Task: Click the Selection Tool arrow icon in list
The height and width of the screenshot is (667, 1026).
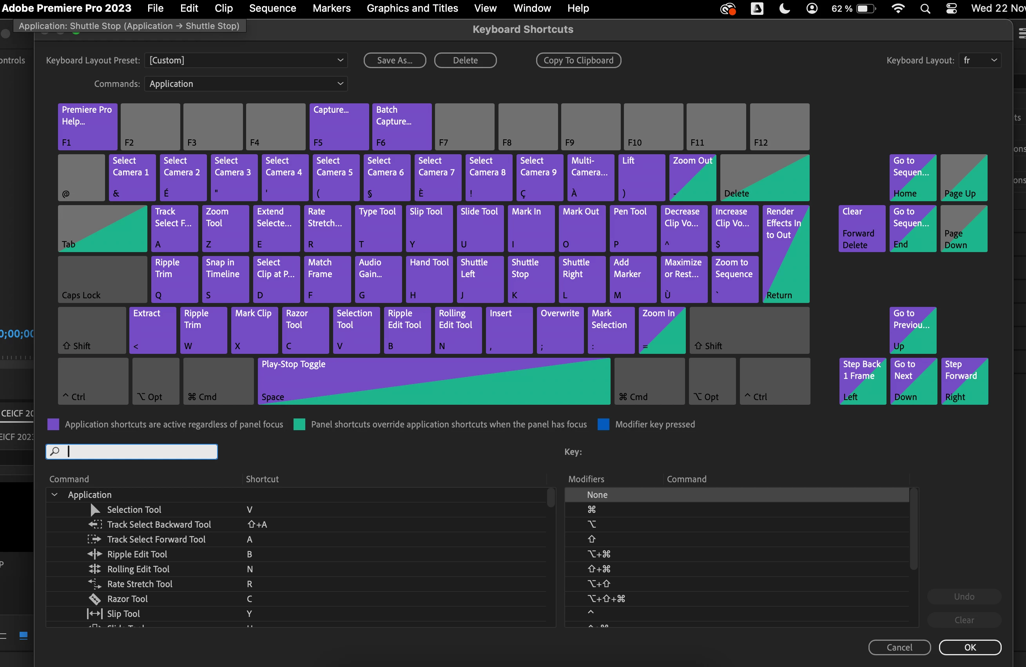Action: tap(95, 510)
